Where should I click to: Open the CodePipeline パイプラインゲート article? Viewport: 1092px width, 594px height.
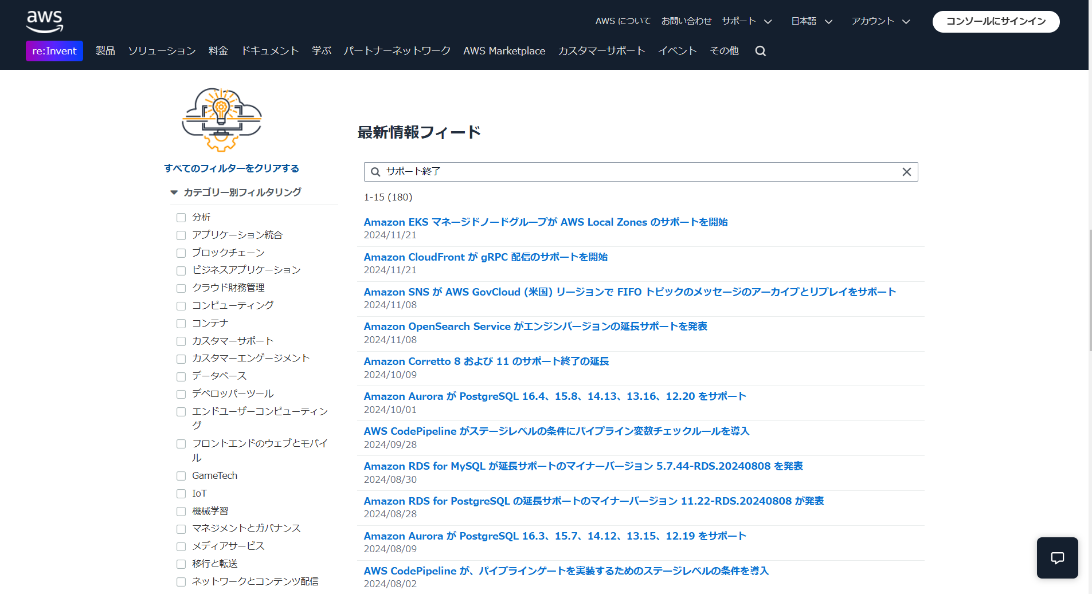point(566,571)
